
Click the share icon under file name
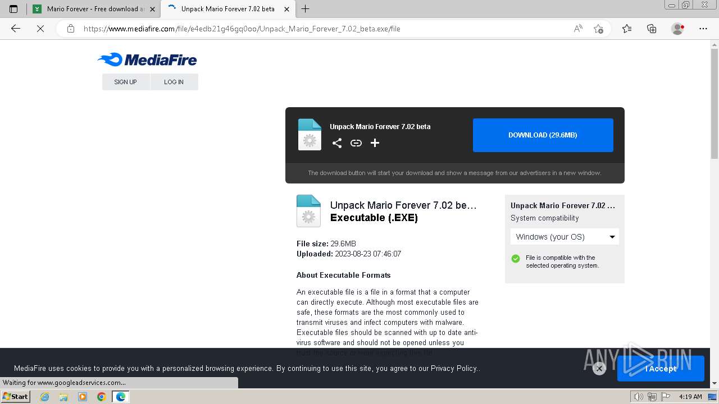[337, 143]
